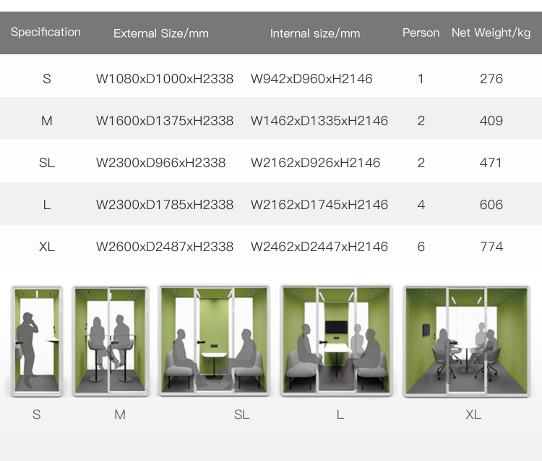Select the S row external size W1080xD1000xH2338

pos(165,79)
